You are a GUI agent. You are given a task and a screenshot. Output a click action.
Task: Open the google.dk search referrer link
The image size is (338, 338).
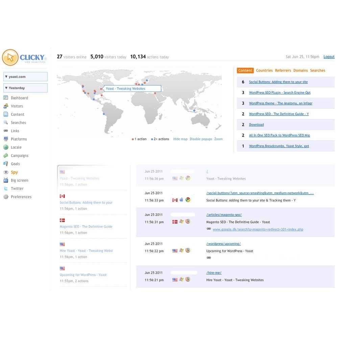pos(258,230)
